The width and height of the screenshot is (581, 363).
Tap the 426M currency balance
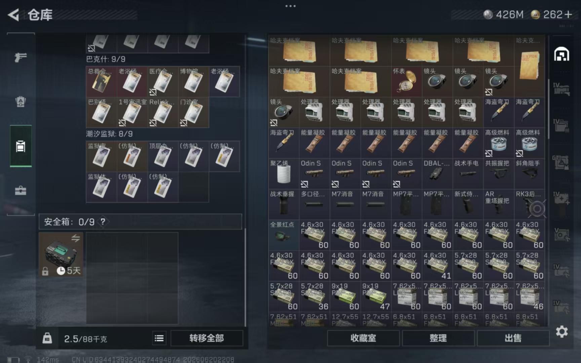pos(503,14)
